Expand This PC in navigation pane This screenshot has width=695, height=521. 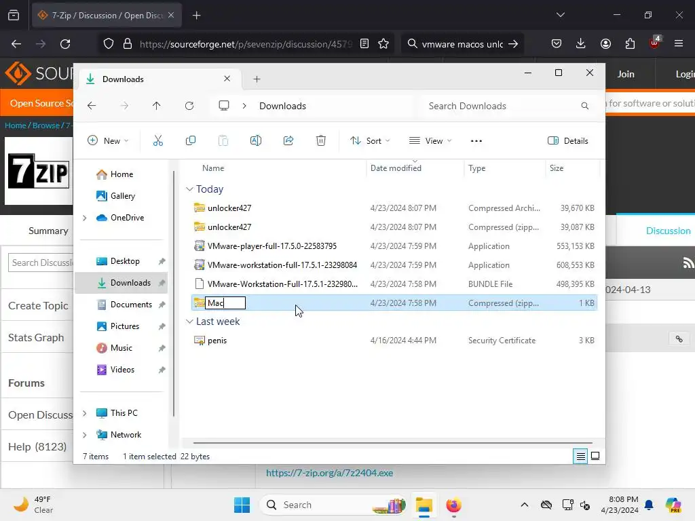click(85, 413)
